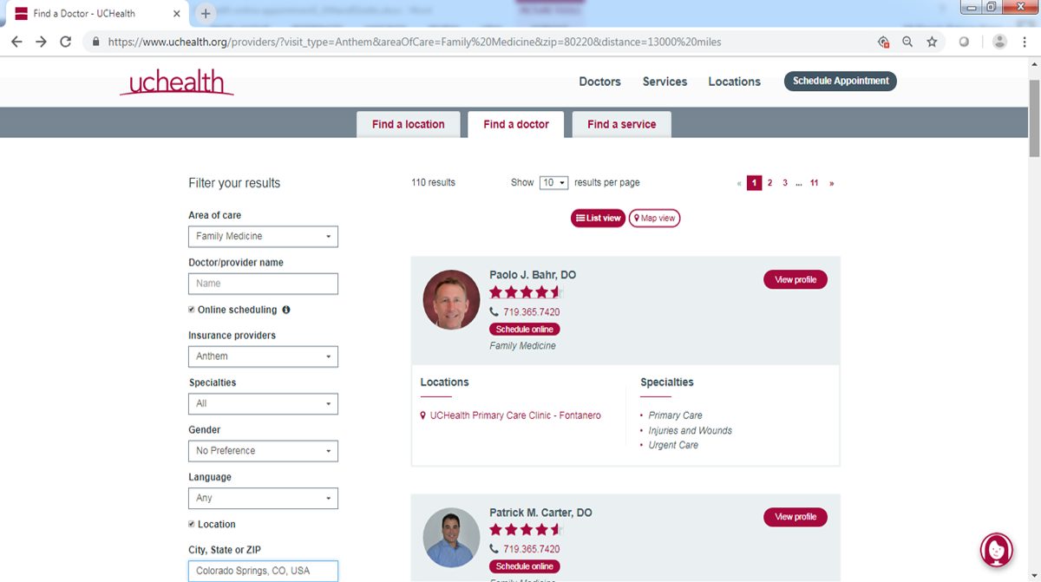1041x582 pixels.
Task: Click the map pin icon next to Fontanero clinic
Action: (423, 415)
